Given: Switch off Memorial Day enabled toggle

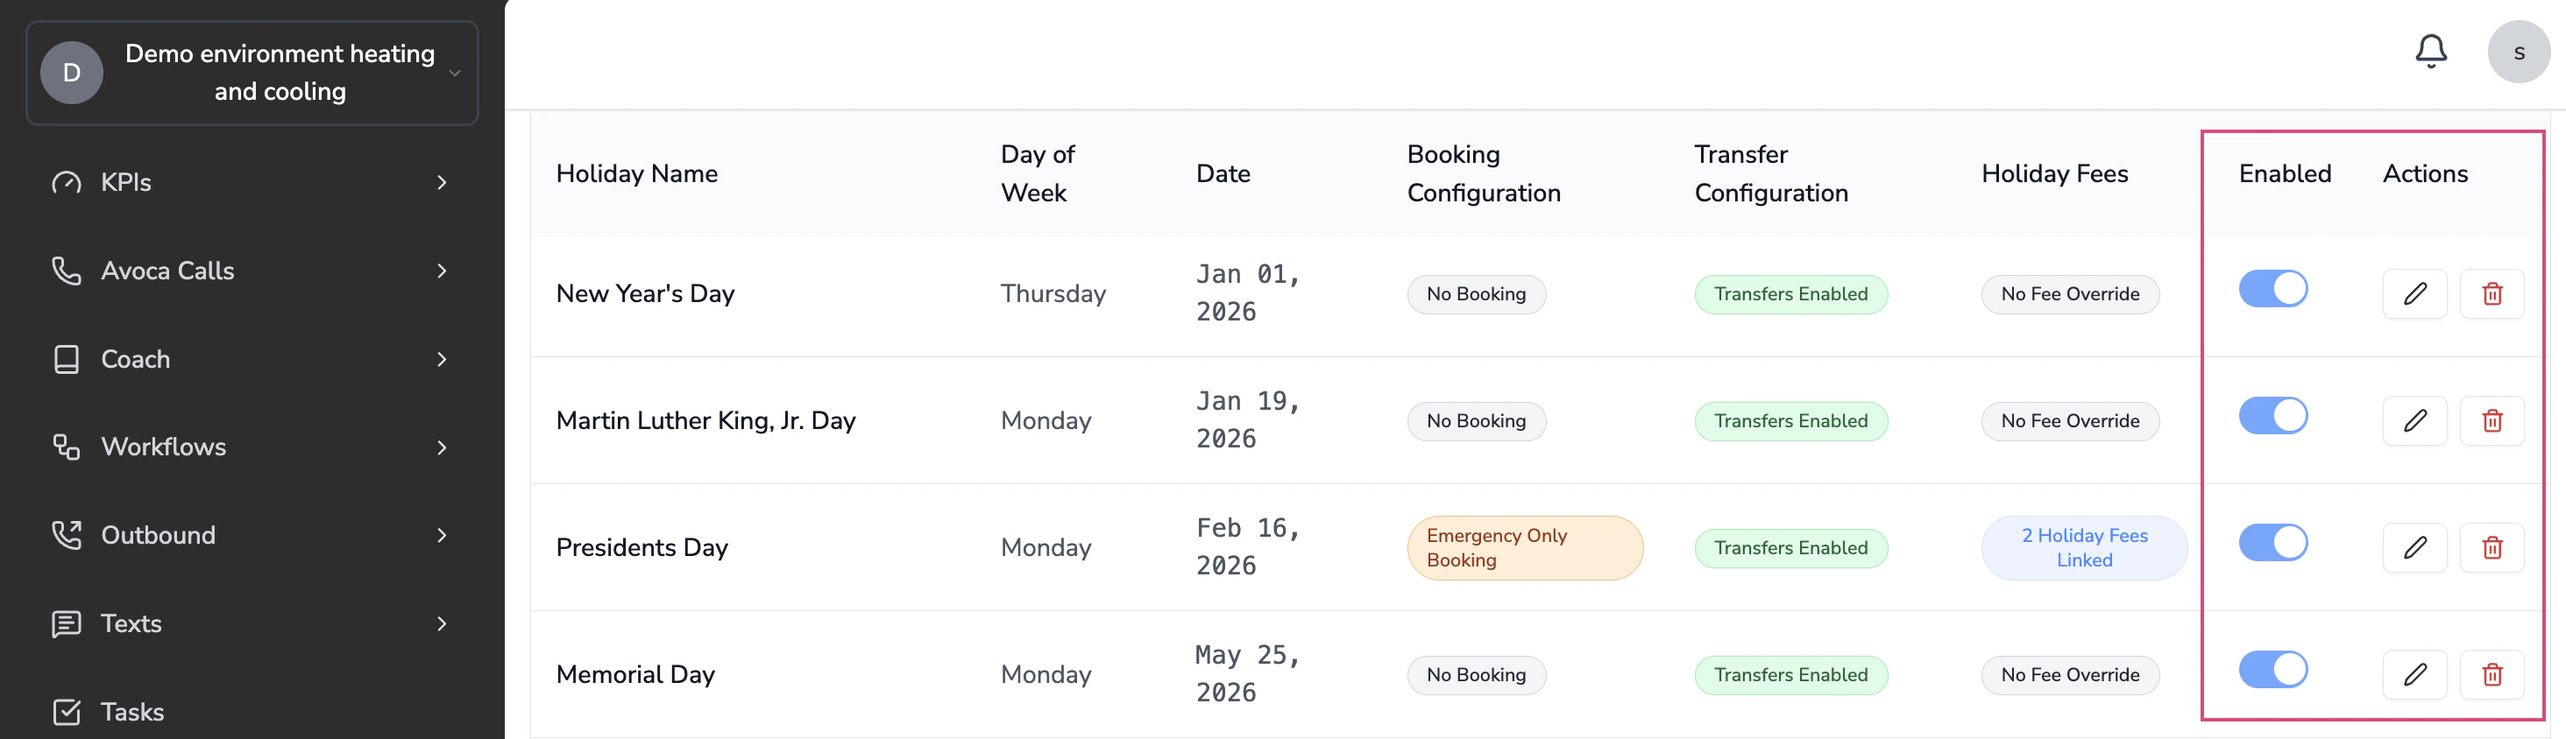Looking at the screenshot, I should [2272, 669].
